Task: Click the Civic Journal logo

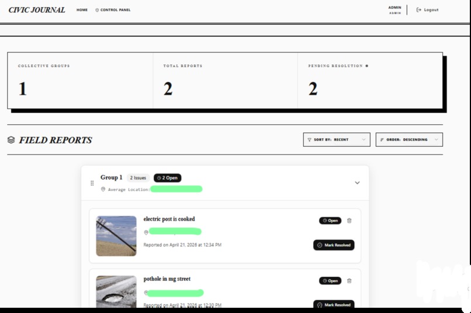Action: point(37,10)
